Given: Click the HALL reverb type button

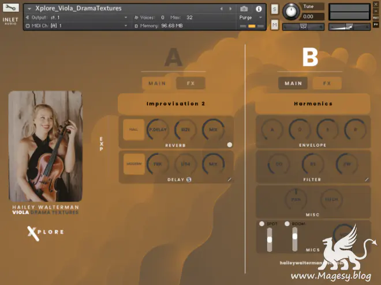Looking at the screenshot, I should pos(134,130).
